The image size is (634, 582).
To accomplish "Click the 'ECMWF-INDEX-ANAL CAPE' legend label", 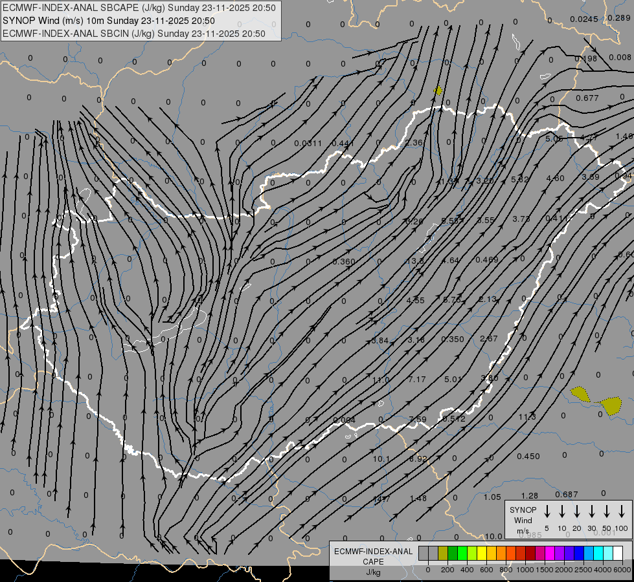I will pos(373,557).
